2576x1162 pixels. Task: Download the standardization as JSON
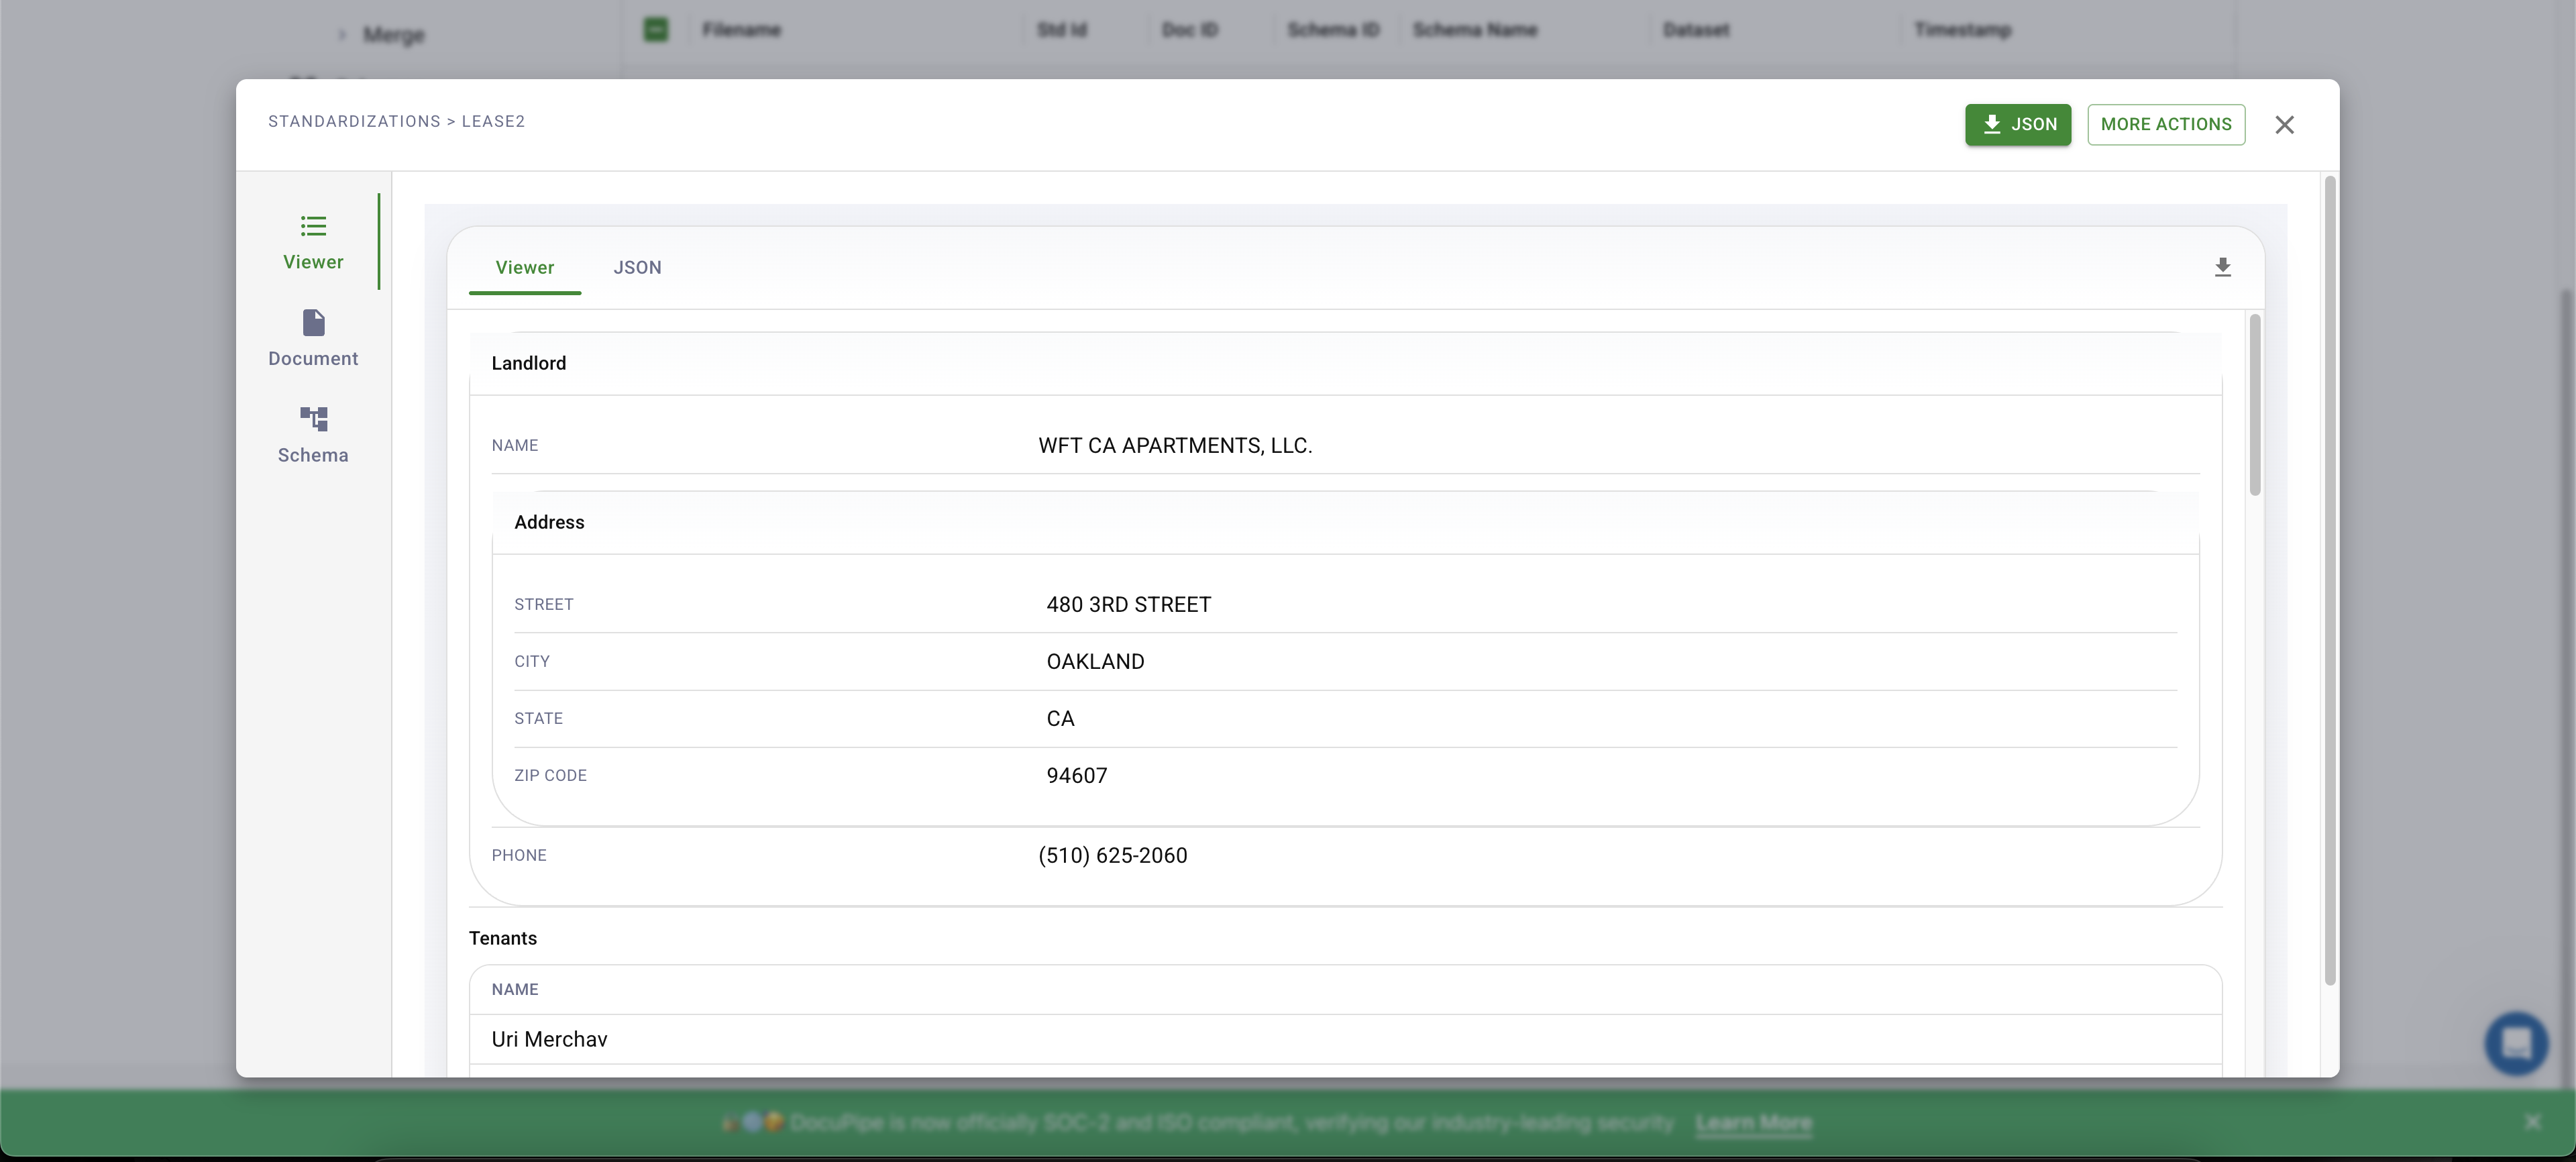click(2017, 125)
